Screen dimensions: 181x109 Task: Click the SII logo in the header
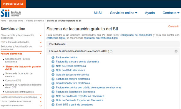pos(11,13)
